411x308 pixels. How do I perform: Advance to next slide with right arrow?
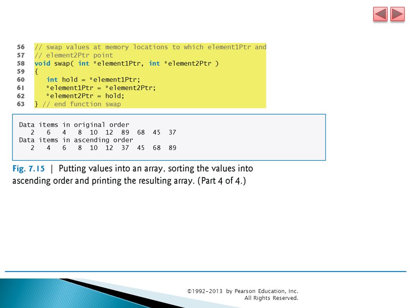coord(397,14)
